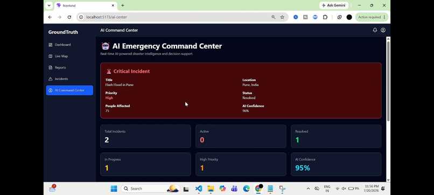Click the High Priority card

point(241,164)
